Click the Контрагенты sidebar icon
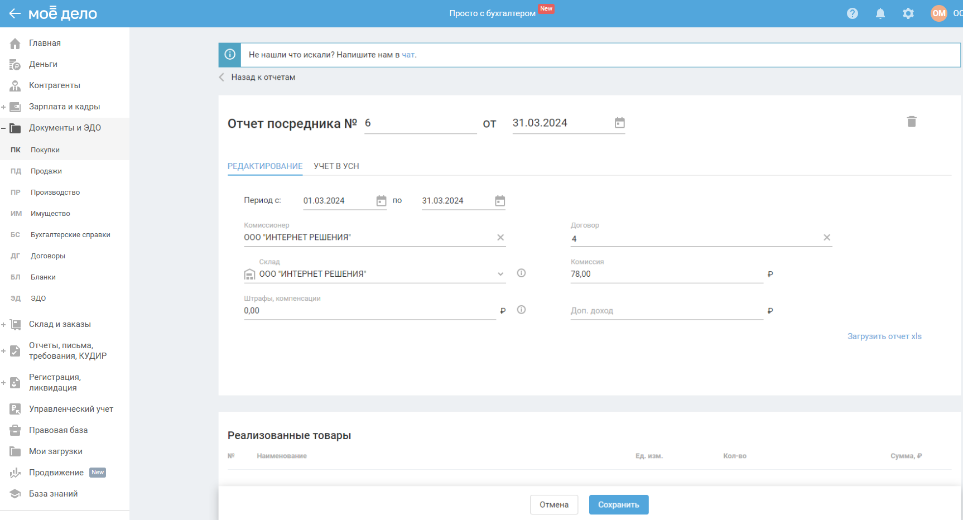The width and height of the screenshot is (963, 520). 15,85
